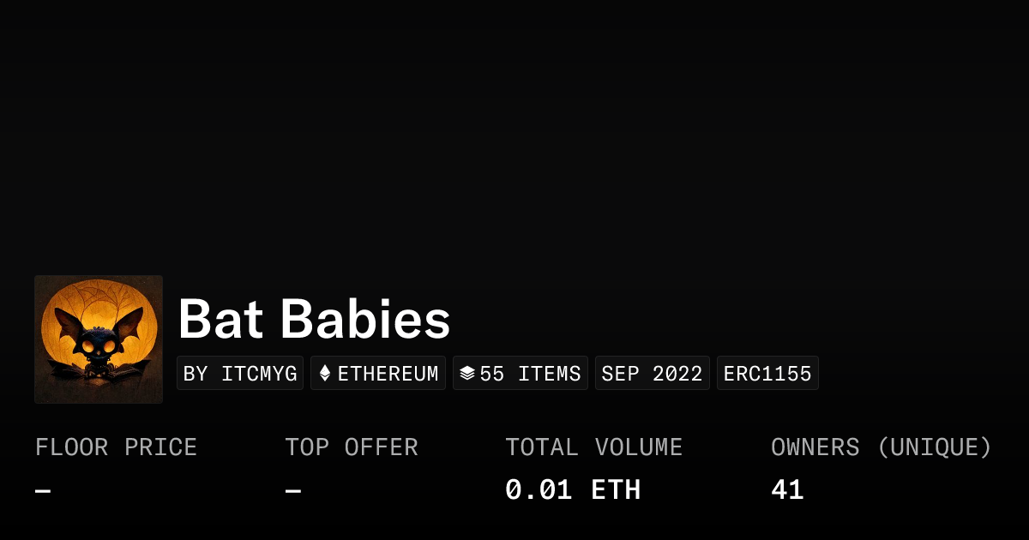Click the 0.01 total volume number
Image resolution: width=1029 pixels, height=540 pixels.
tap(539, 490)
